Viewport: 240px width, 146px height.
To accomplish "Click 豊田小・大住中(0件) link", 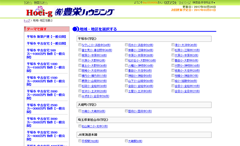I will point(140,71).
